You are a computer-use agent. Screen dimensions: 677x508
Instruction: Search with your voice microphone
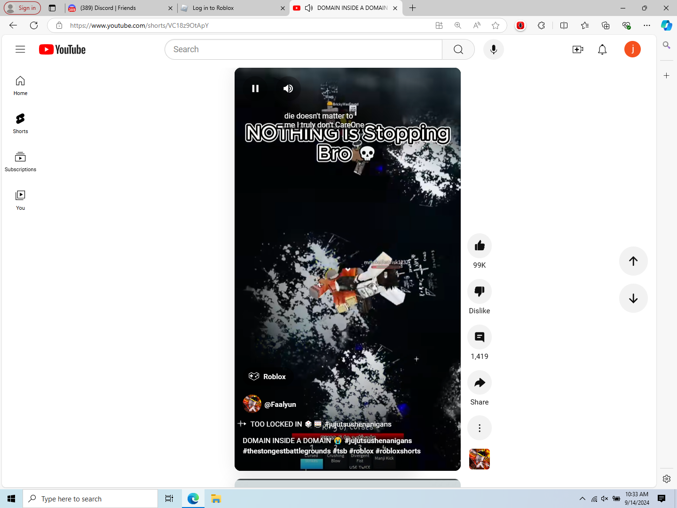coord(494,49)
